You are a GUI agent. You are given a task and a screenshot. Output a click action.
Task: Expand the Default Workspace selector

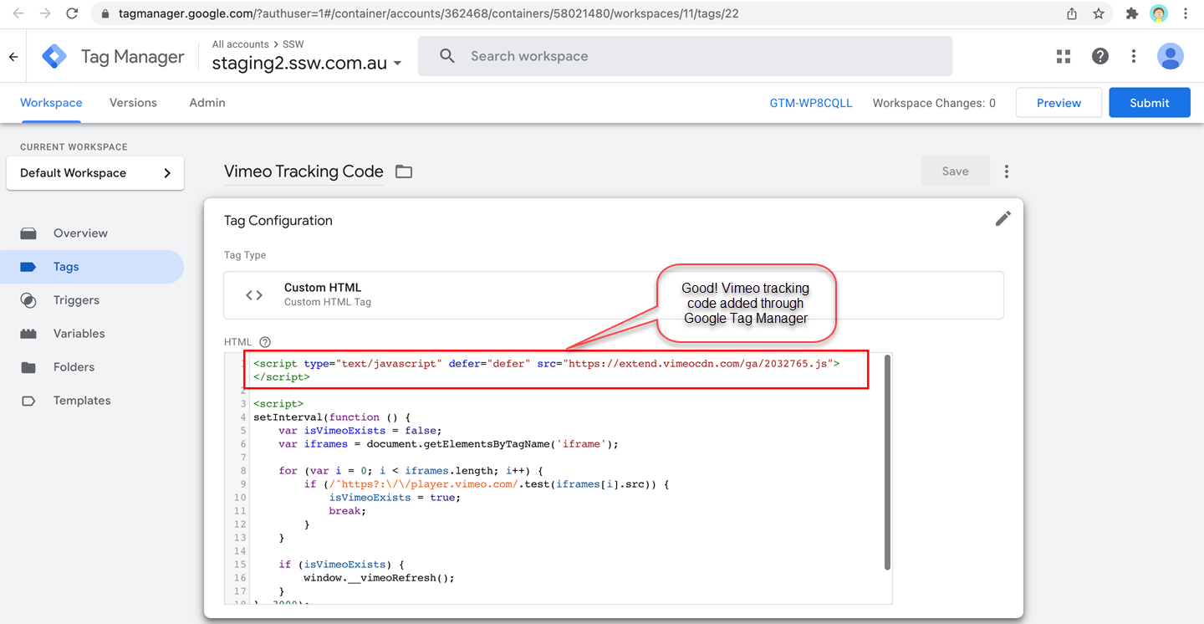pyautogui.click(x=95, y=173)
